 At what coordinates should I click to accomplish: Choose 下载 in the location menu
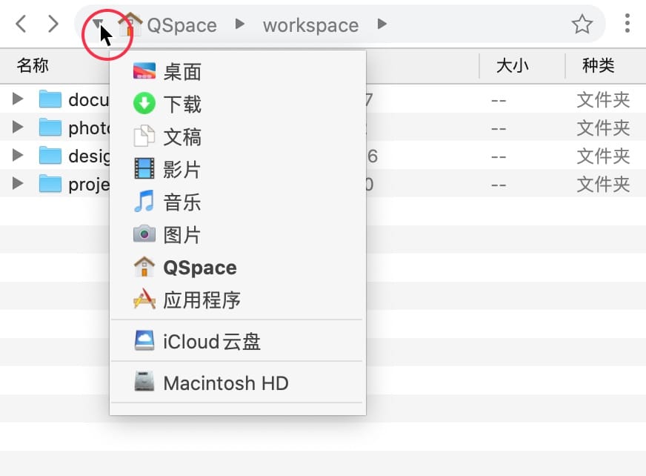pos(182,105)
